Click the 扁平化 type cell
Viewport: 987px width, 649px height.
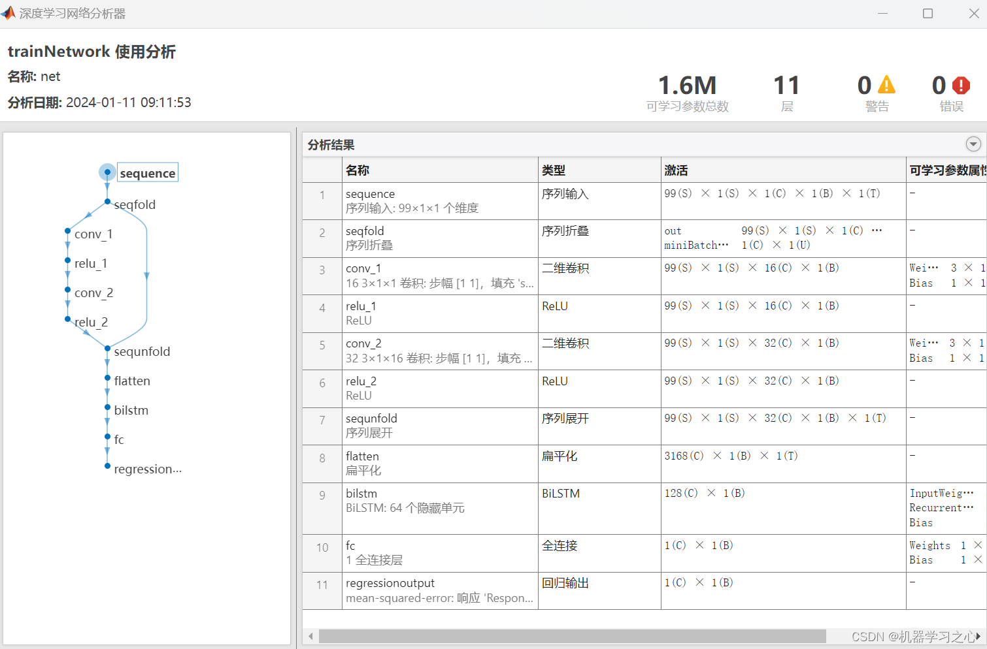click(x=599, y=464)
